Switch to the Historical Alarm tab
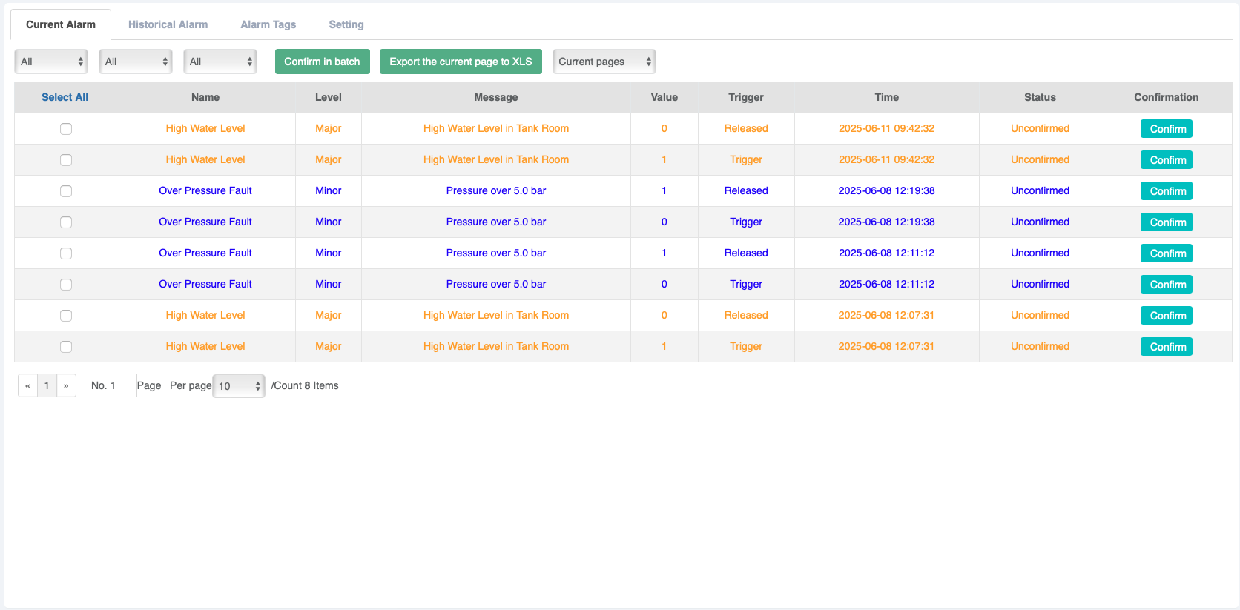This screenshot has height=610, width=1240. (x=168, y=24)
